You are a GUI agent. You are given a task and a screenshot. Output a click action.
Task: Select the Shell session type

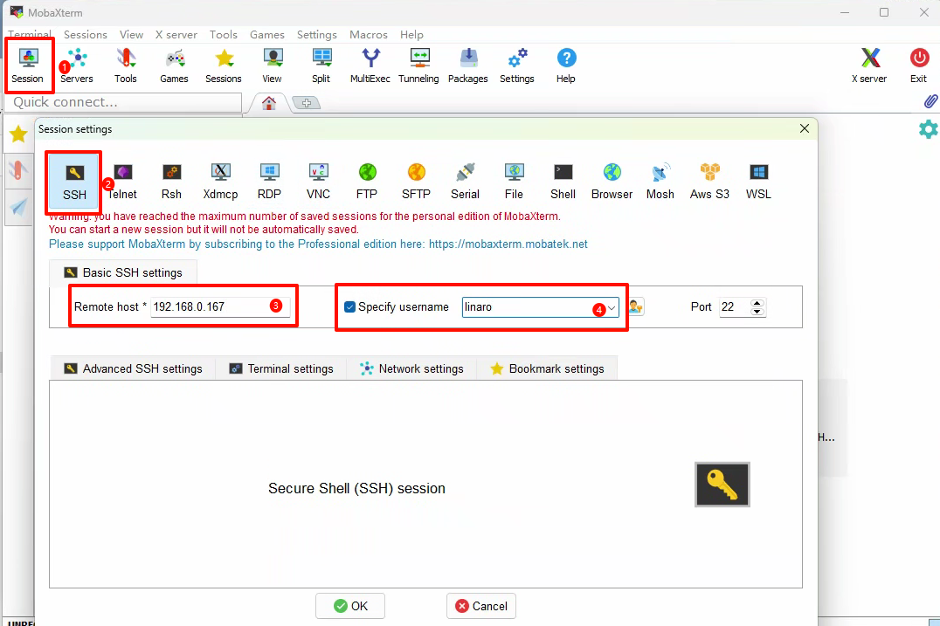tap(563, 182)
